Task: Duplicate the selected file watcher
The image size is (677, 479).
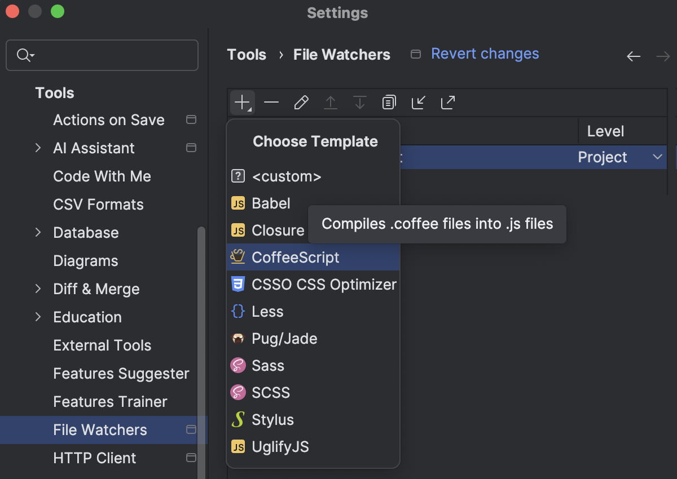Action: [389, 102]
